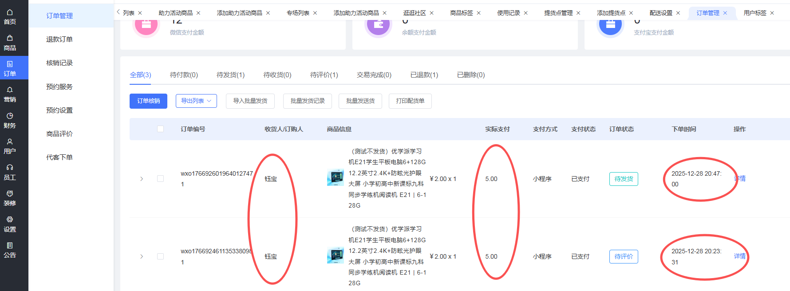The height and width of the screenshot is (291, 790).
Task: Close the 使用记录 tab
Action: (x=526, y=13)
